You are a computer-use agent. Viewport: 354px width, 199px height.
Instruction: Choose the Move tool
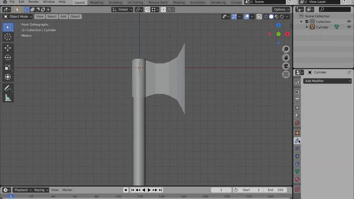pos(8,48)
